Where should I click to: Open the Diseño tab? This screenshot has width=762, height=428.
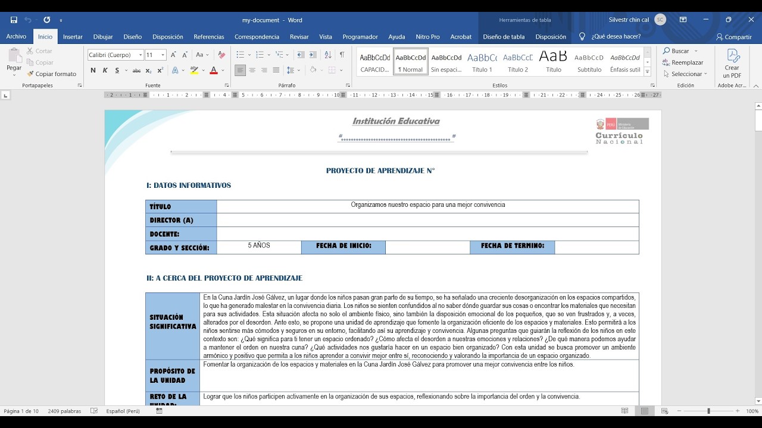[133, 36]
